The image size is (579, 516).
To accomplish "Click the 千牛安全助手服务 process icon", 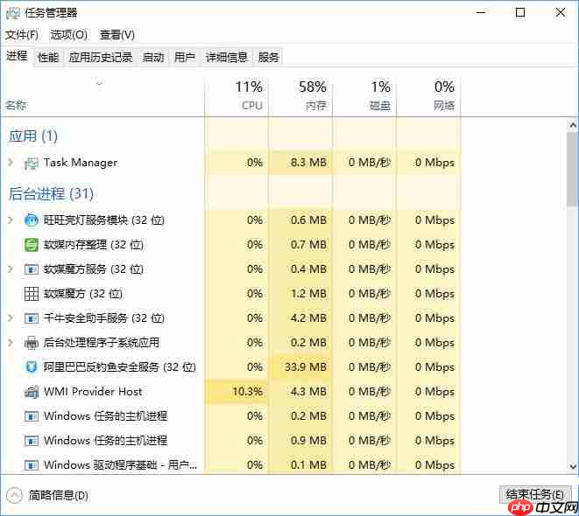I will 31,318.
